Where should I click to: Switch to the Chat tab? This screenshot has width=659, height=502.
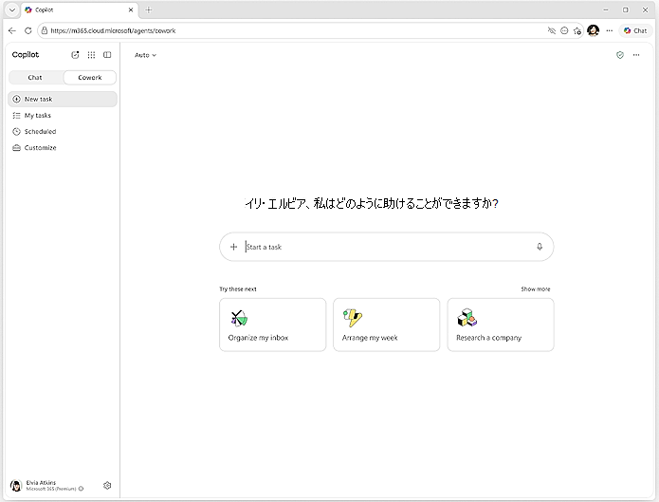point(35,78)
